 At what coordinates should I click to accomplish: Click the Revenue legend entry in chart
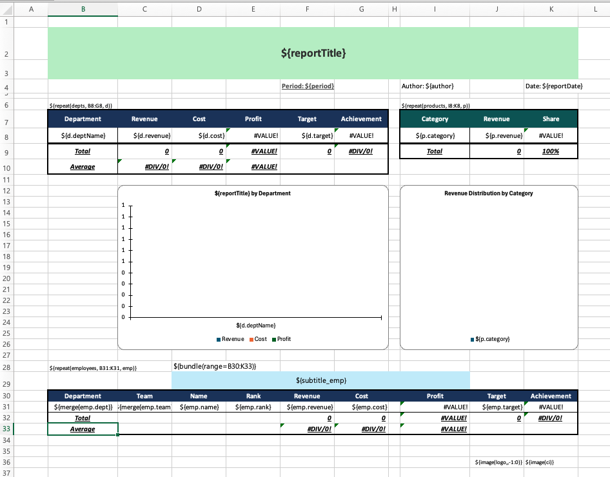pyautogui.click(x=230, y=339)
